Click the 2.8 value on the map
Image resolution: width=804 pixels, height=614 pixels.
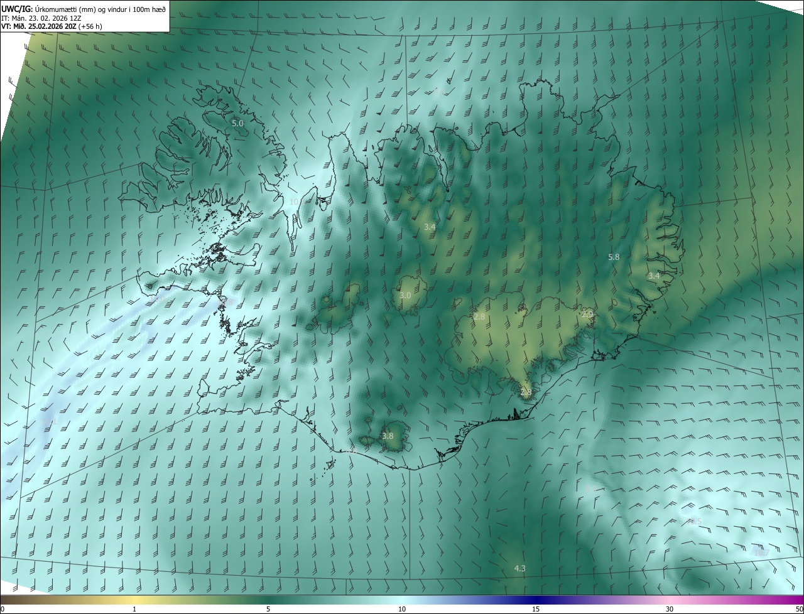(479, 317)
